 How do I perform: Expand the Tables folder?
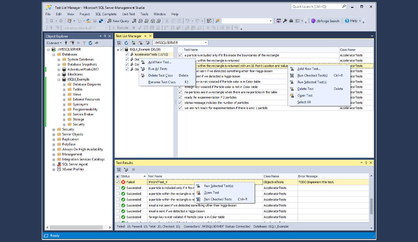coord(64,89)
